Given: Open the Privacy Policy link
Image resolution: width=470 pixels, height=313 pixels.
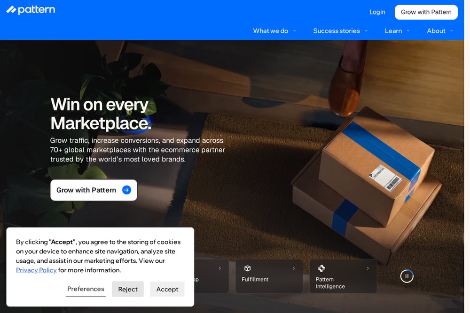Looking at the screenshot, I should tap(36, 270).
